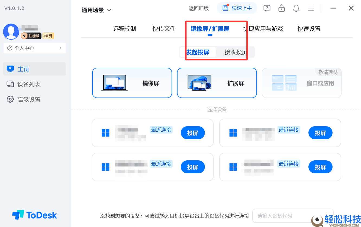Viewport: 361px width, 227px height.
Task: Click the user avatar icon
Action: [11, 32]
